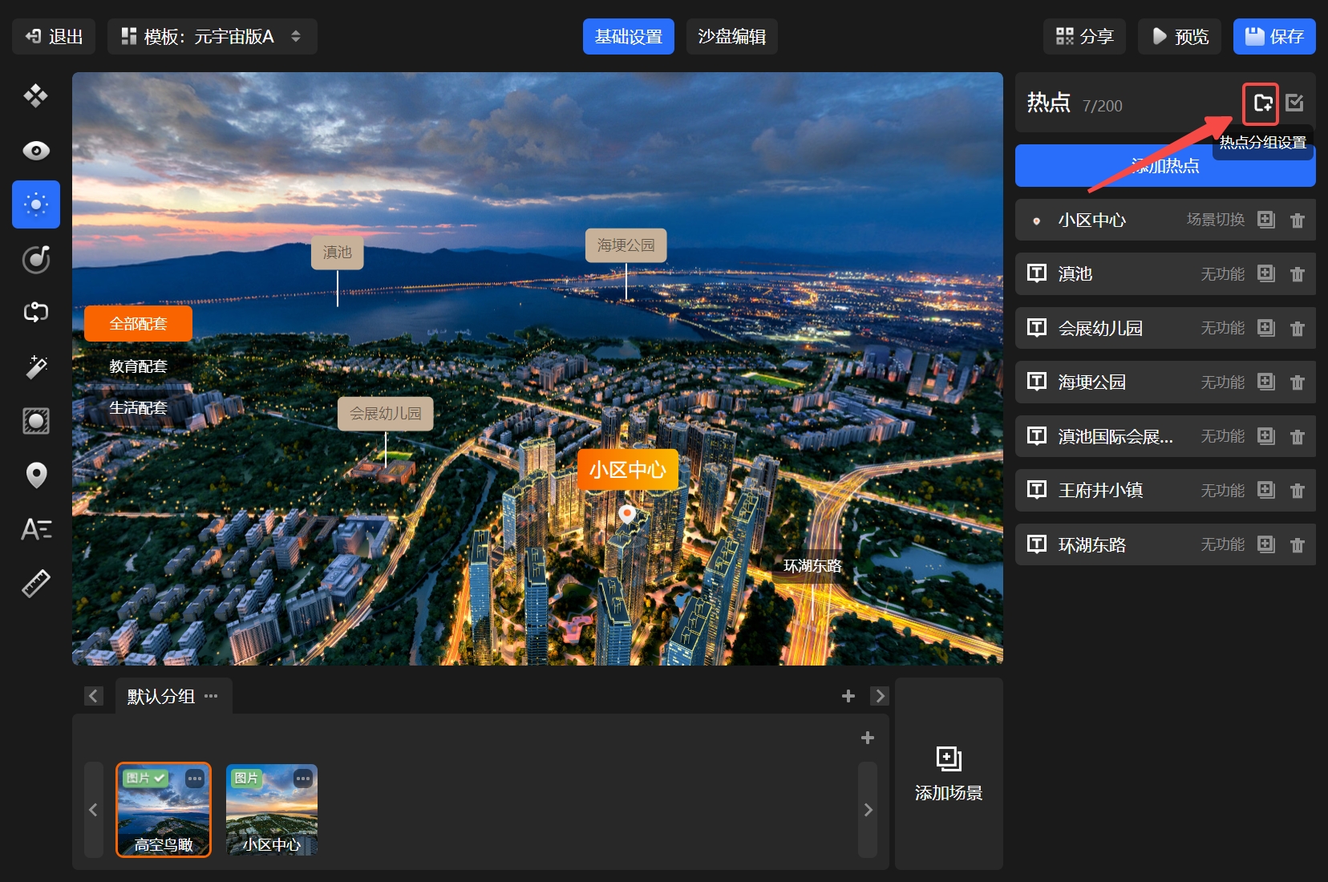Screen dimensions: 1328x882
Task: Switch to the 基础设置 tab
Action: 628,37
